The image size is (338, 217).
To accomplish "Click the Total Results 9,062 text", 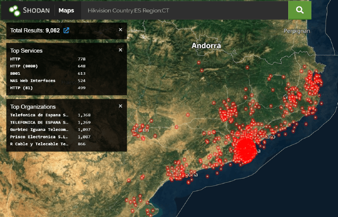I will click(35, 30).
